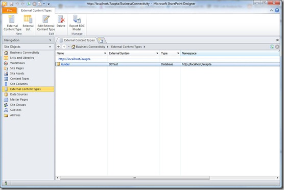Viewport: 284px width, 190px height.
Task: Open a new blank document tab
Action: click(x=101, y=40)
